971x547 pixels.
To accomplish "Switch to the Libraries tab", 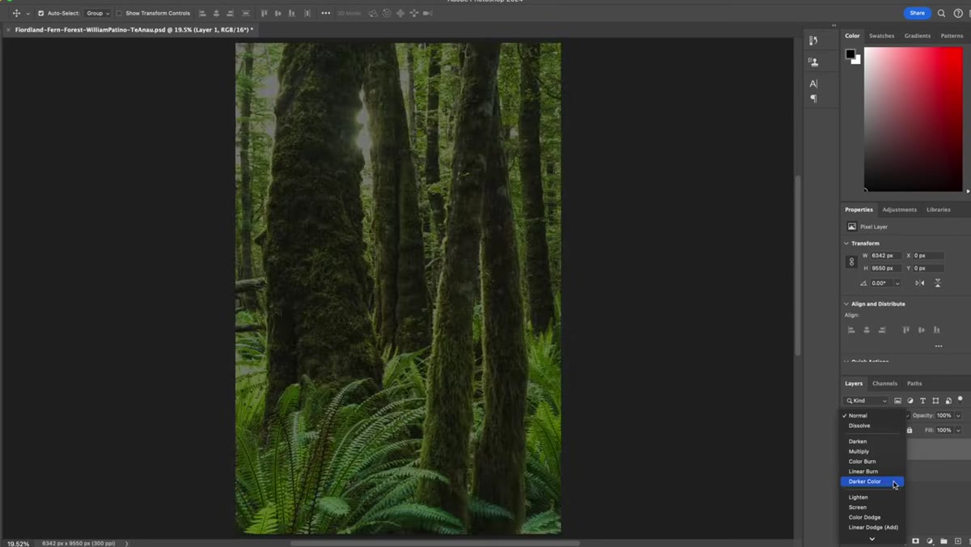I will [938, 210].
